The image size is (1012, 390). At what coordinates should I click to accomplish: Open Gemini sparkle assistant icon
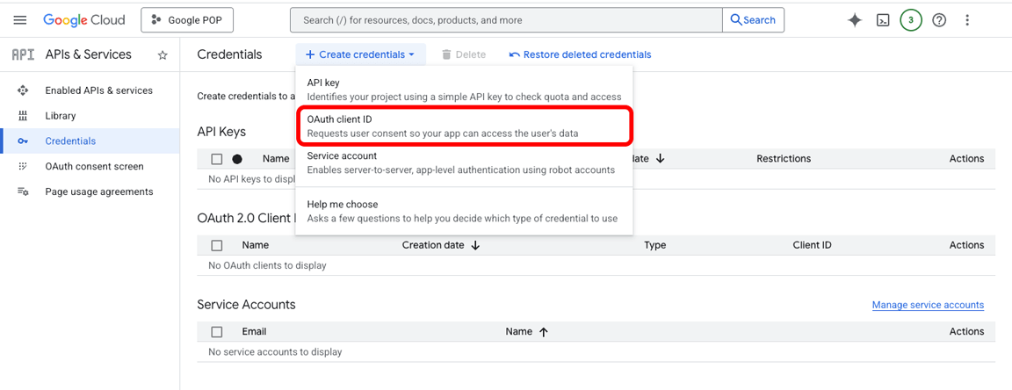click(855, 20)
